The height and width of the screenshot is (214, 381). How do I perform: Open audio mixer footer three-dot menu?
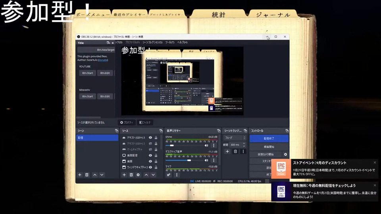click(177, 175)
